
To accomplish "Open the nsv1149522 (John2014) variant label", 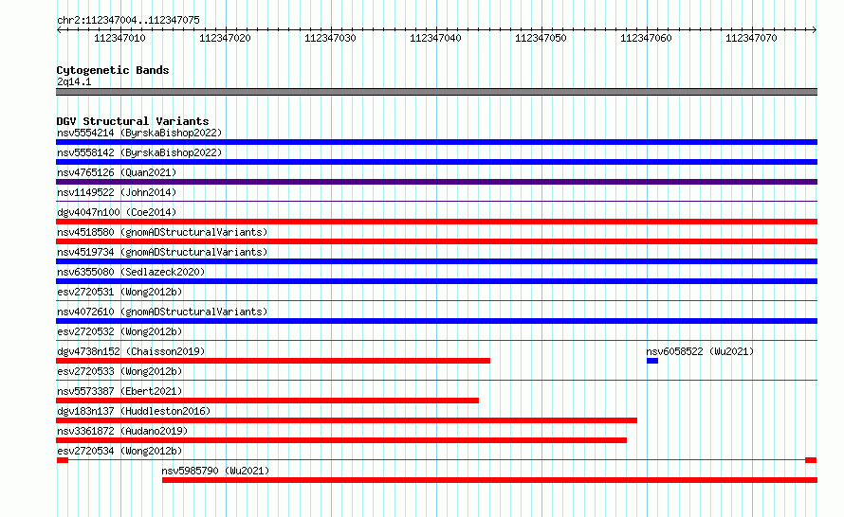I will coord(117,192).
